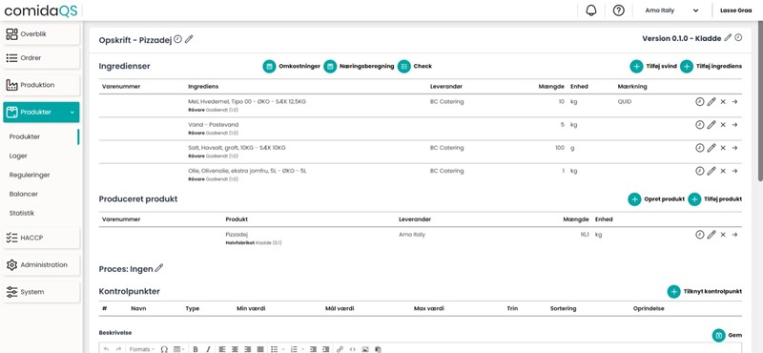Insert image via editor toolbar icon
Viewport: 763px width, 353px height.
(365, 349)
